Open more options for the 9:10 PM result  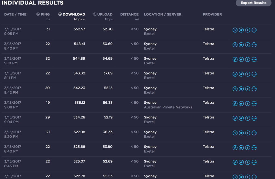(254, 59)
